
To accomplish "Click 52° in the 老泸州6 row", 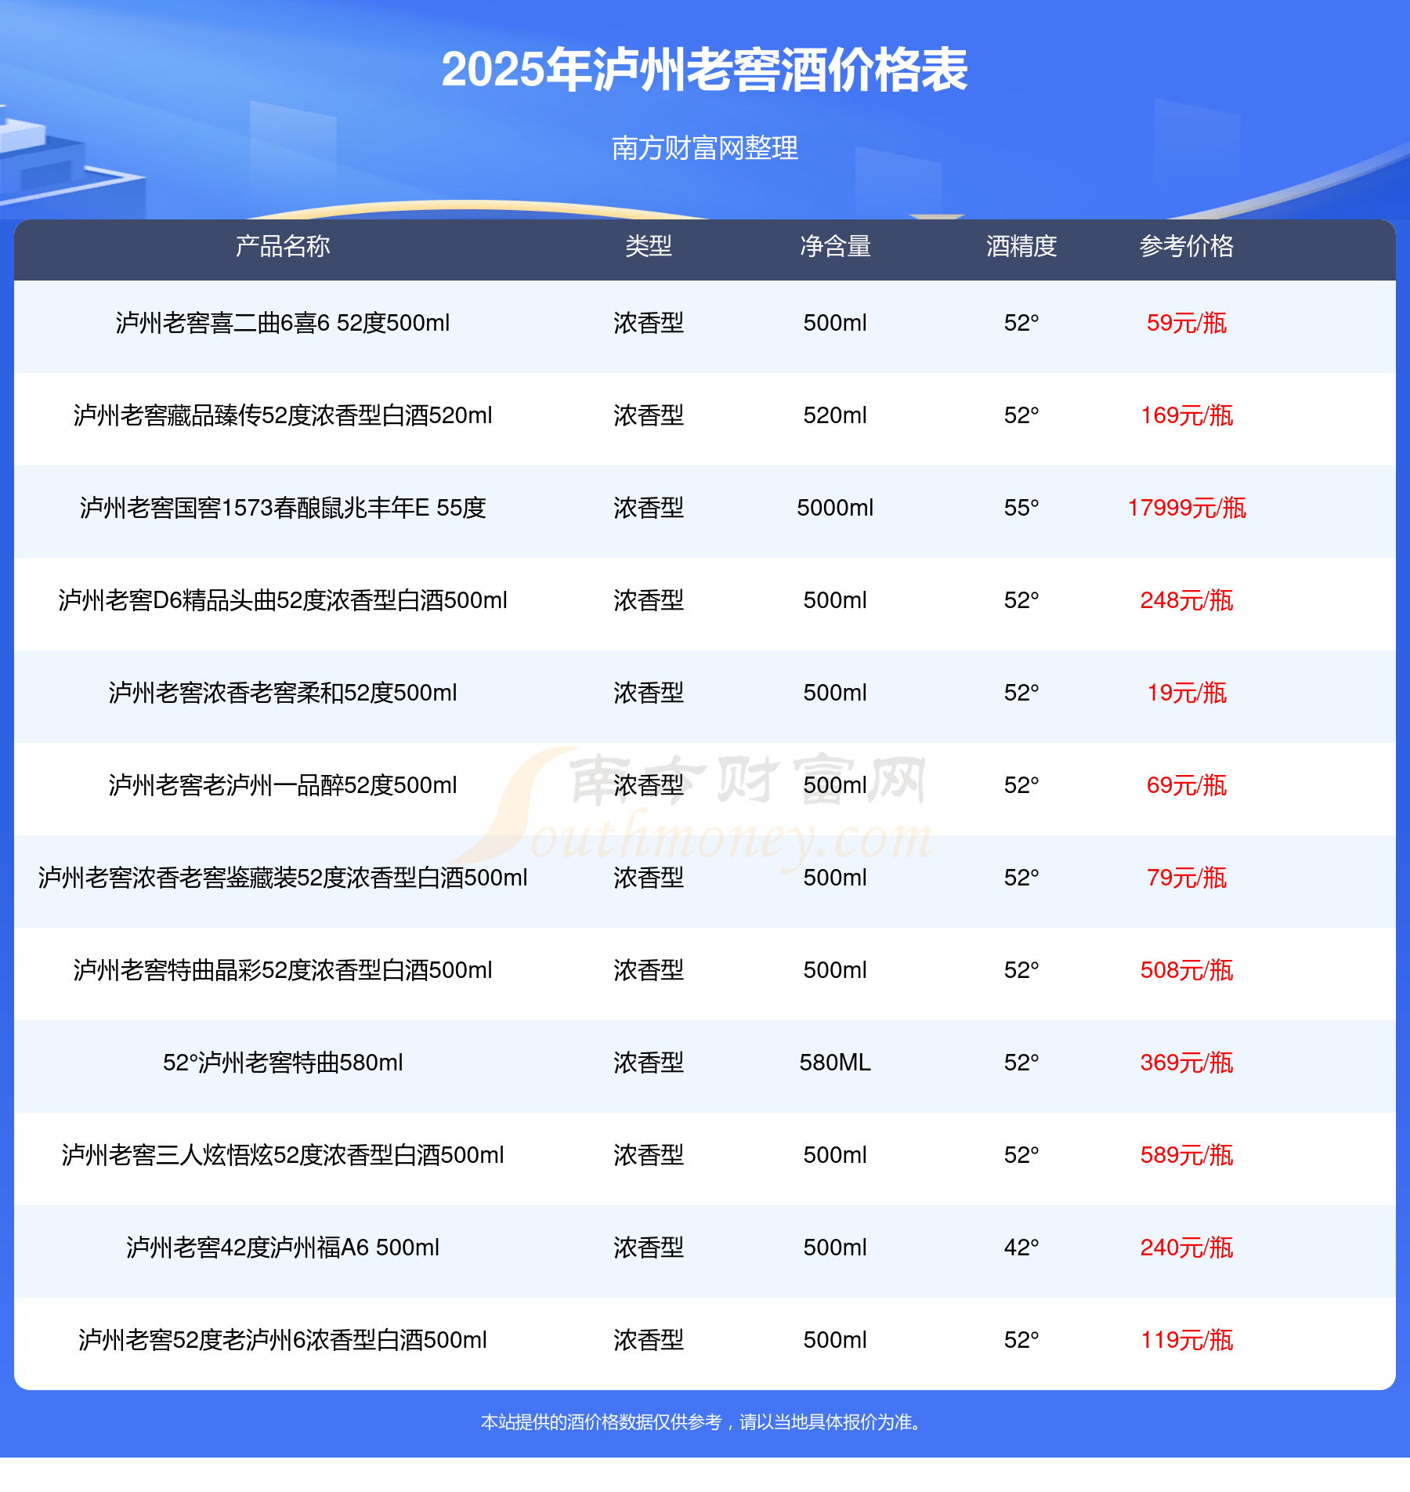I will coord(1021,1340).
